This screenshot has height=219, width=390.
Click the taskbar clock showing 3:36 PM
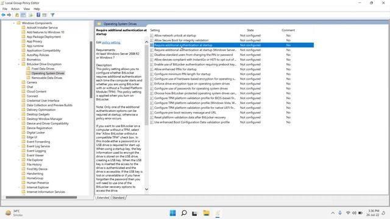373,213
